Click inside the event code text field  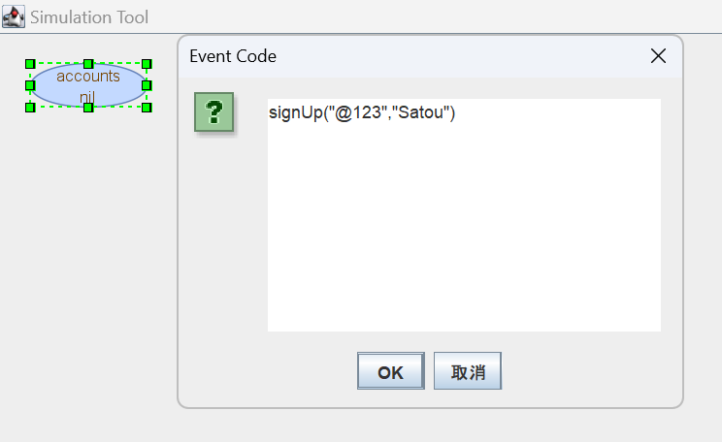pyautogui.click(x=464, y=223)
